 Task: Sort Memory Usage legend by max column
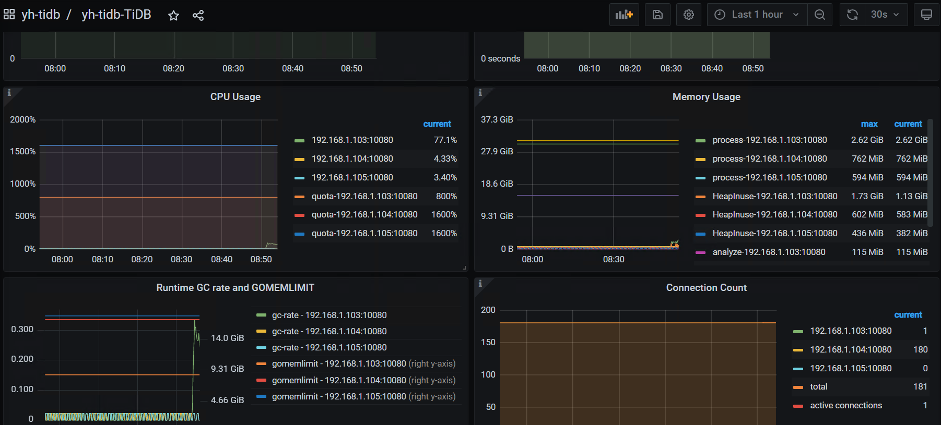869,124
